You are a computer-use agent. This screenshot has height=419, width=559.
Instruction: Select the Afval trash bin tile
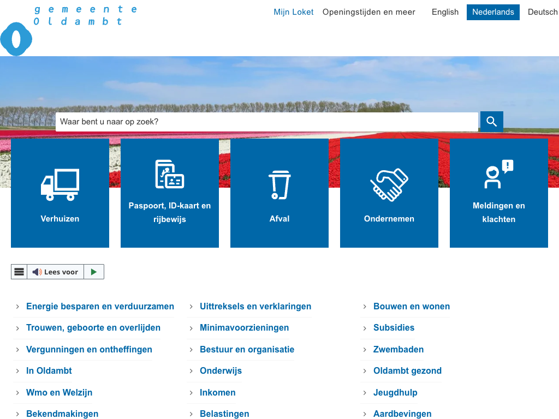point(279,193)
